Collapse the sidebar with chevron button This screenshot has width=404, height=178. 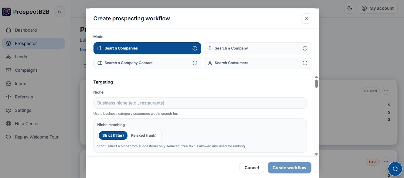click(59, 12)
